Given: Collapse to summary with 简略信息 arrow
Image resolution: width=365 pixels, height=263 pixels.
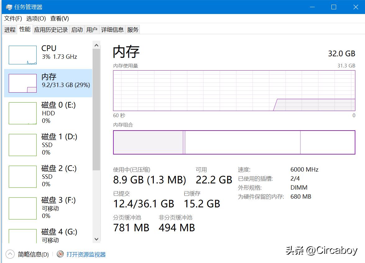Looking at the screenshot, I should 10,254.
